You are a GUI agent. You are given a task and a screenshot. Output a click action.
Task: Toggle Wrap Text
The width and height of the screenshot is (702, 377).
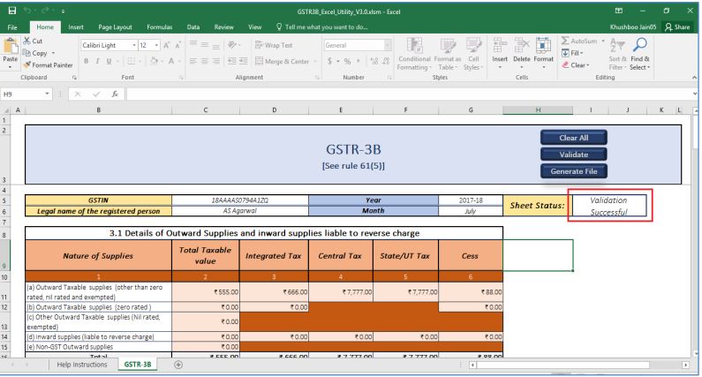point(274,45)
